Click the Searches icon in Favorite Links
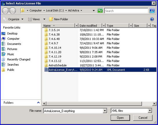 pyautogui.click(x=3, y=65)
